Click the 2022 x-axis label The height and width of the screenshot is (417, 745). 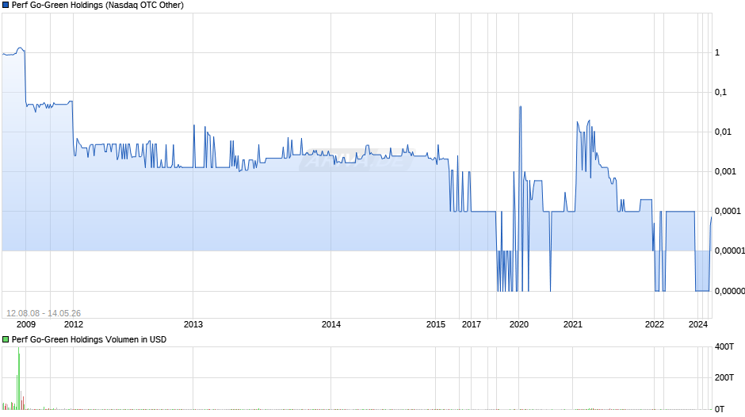654,325
